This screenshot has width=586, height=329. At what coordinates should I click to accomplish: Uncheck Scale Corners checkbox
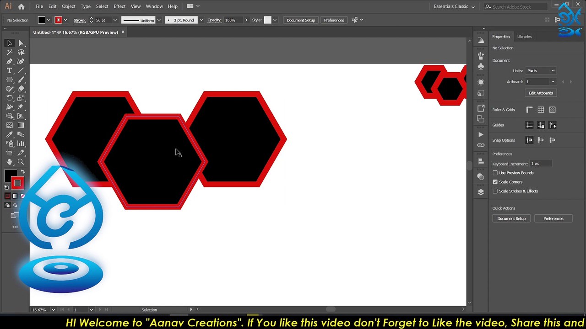[x=495, y=182]
